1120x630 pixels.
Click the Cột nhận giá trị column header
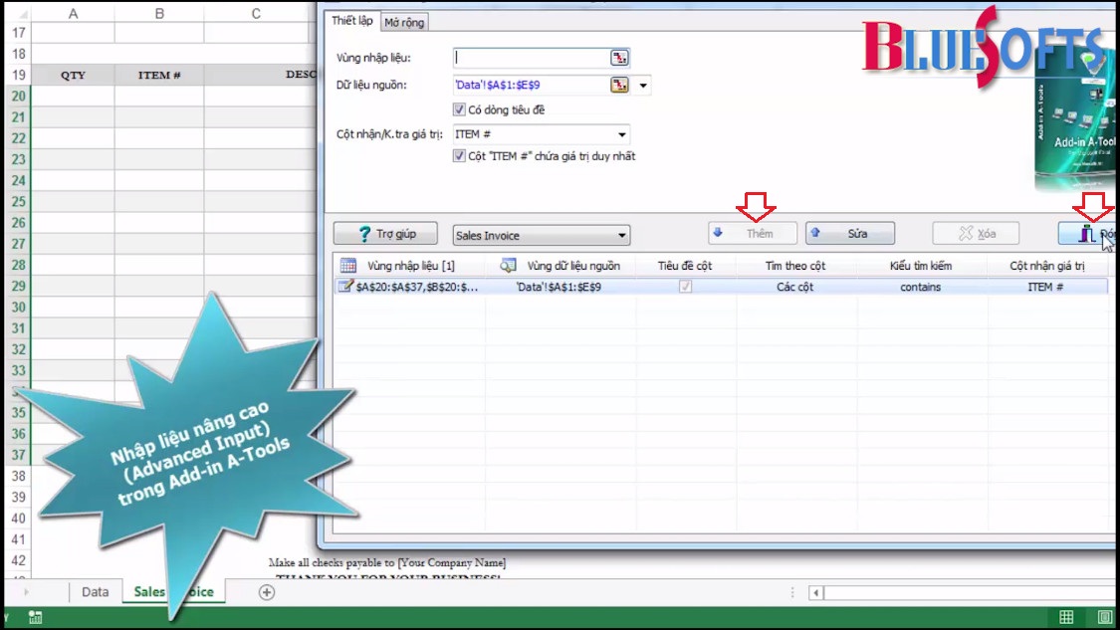pyautogui.click(x=1046, y=266)
